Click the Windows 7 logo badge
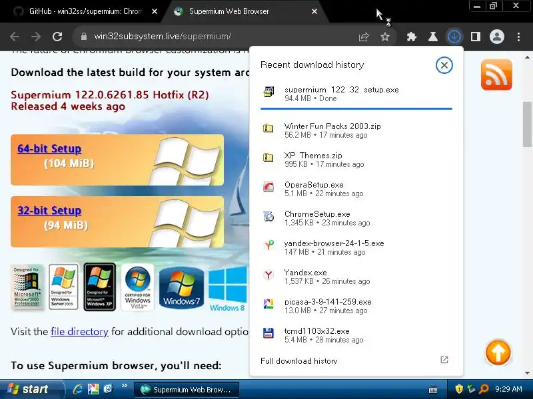533x399 pixels. [x=181, y=287]
